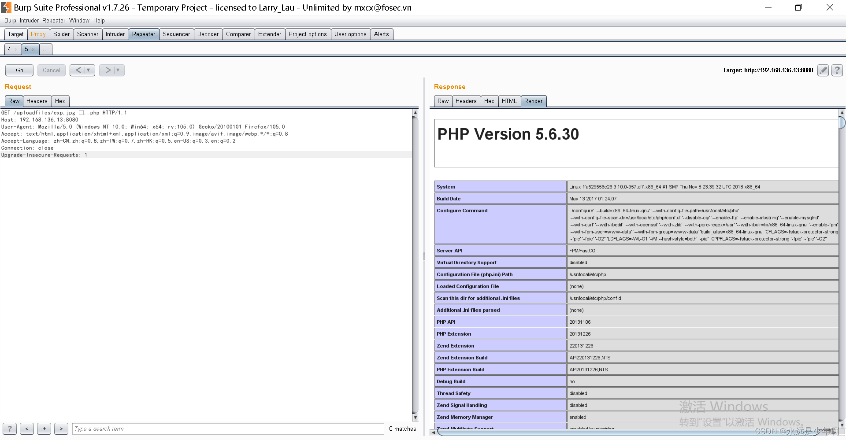Click the Target URL label text
Screen dimensions: 846x440
(768, 70)
